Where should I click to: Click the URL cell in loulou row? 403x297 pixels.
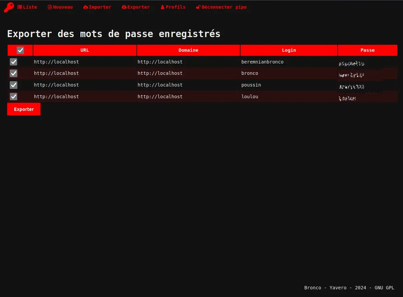click(x=85, y=97)
